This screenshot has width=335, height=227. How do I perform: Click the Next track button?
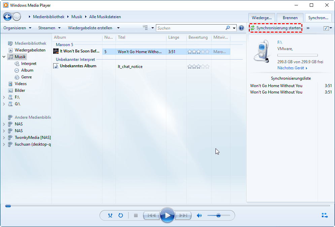coord(183,216)
